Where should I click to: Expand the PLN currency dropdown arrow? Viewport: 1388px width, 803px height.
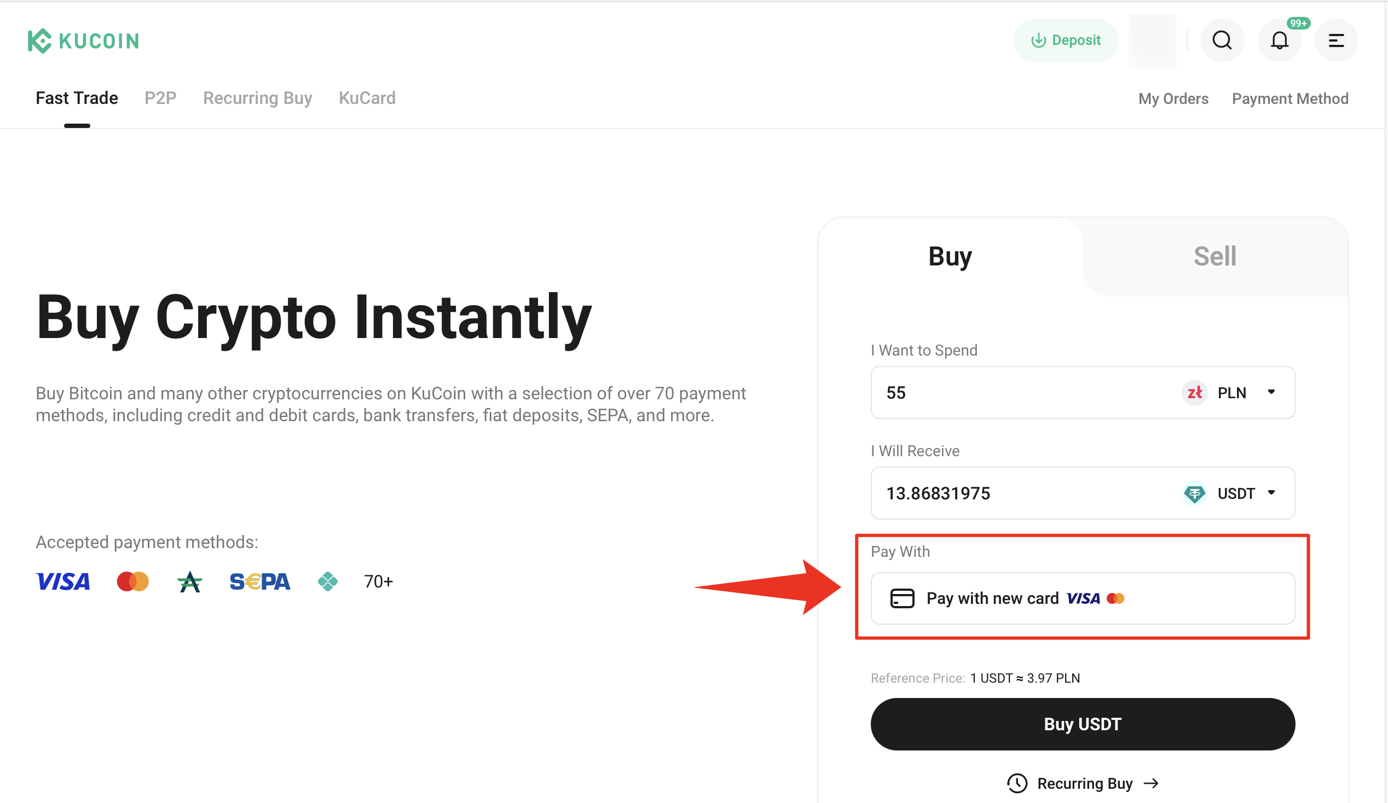point(1271,392)
